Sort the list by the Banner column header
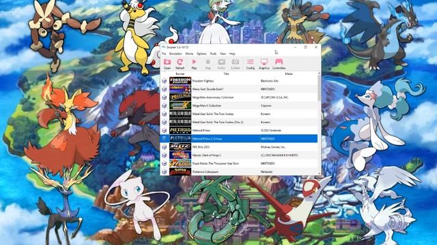Screen dimensions: 437x245 (180, 74)
